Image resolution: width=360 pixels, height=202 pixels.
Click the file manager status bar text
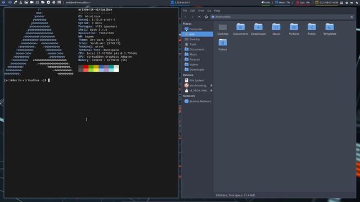(x=235, y=195)
